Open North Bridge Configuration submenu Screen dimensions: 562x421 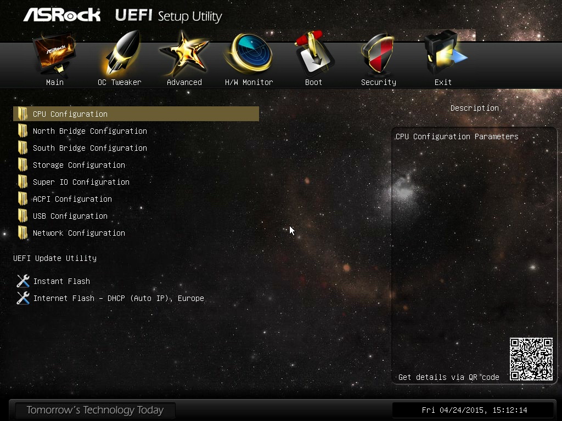coord(90,131)
